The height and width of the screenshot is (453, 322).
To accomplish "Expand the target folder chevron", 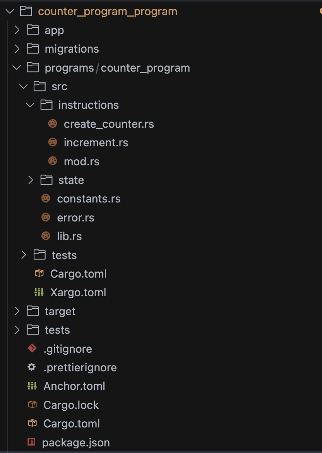I will click(17, 311).
